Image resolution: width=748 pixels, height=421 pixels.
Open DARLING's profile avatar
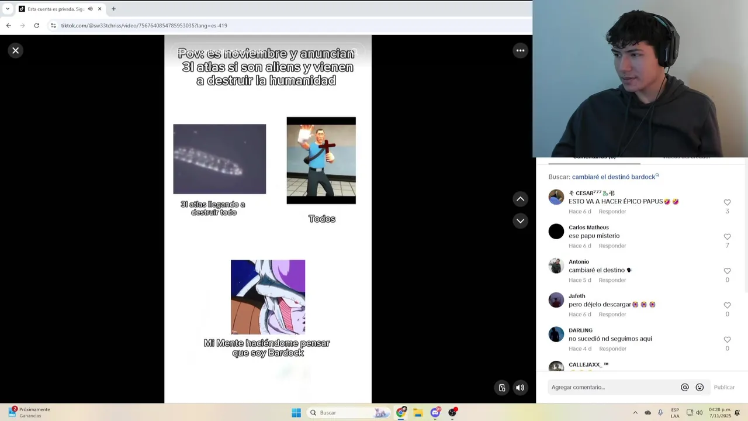pyautogui.click(x=556, y=334)
